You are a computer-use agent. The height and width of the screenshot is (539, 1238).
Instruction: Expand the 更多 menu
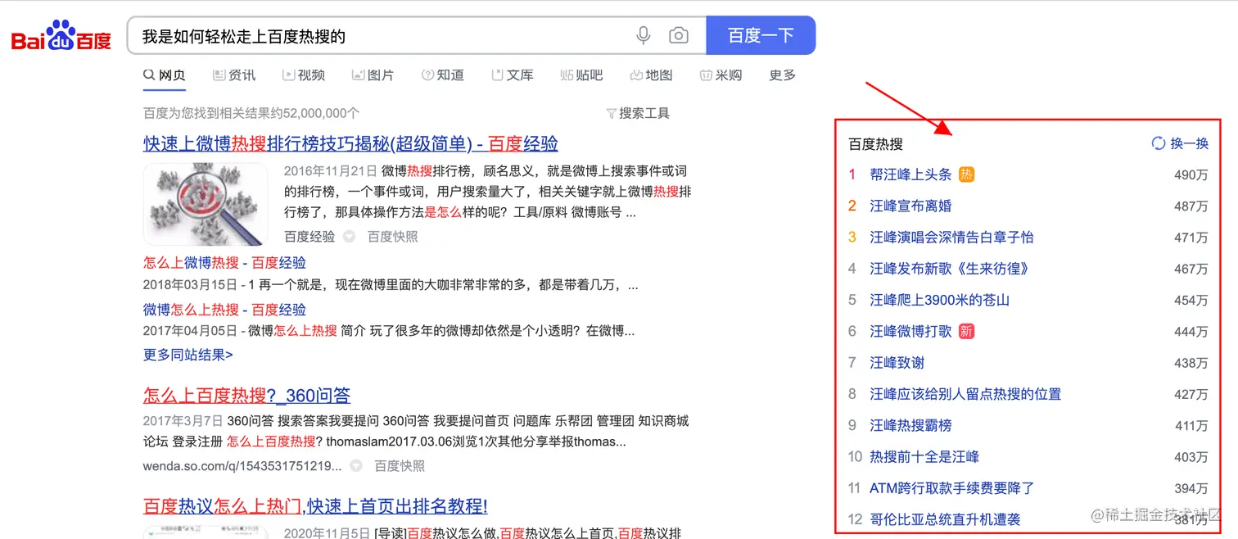pos(783,75)
